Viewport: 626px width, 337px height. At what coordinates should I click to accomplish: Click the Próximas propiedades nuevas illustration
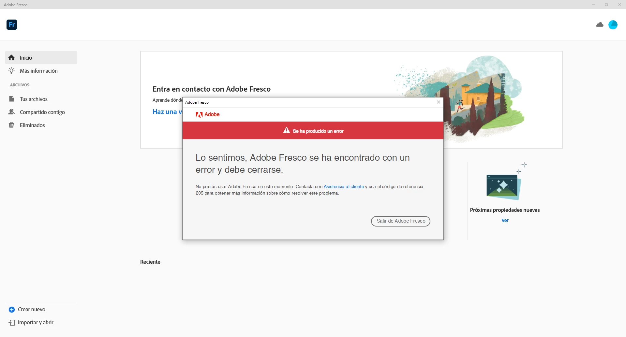[x=505, y=182]
